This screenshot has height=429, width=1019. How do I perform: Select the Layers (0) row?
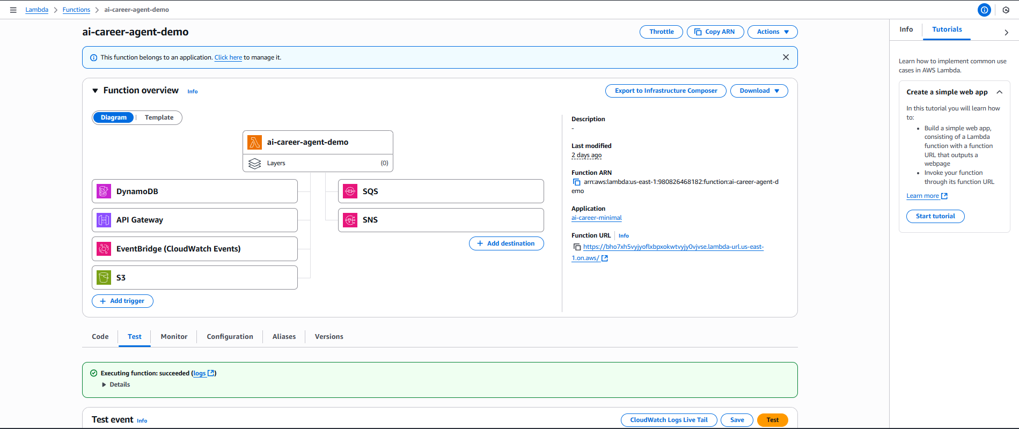(318, 163)
